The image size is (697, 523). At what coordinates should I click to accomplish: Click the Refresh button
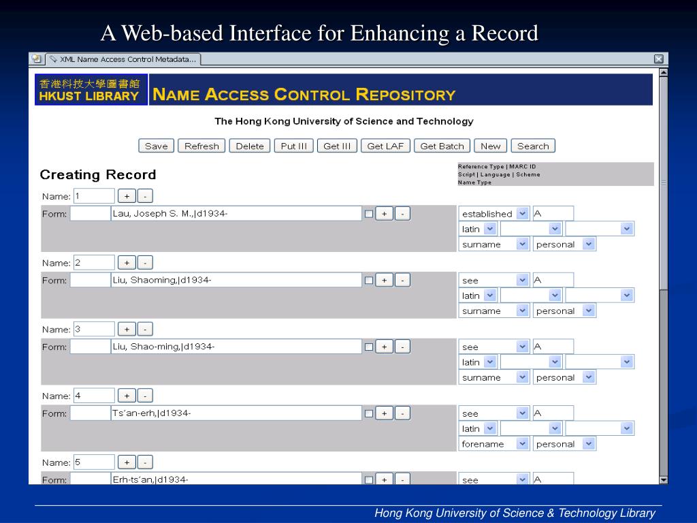[x=201, y=146]
